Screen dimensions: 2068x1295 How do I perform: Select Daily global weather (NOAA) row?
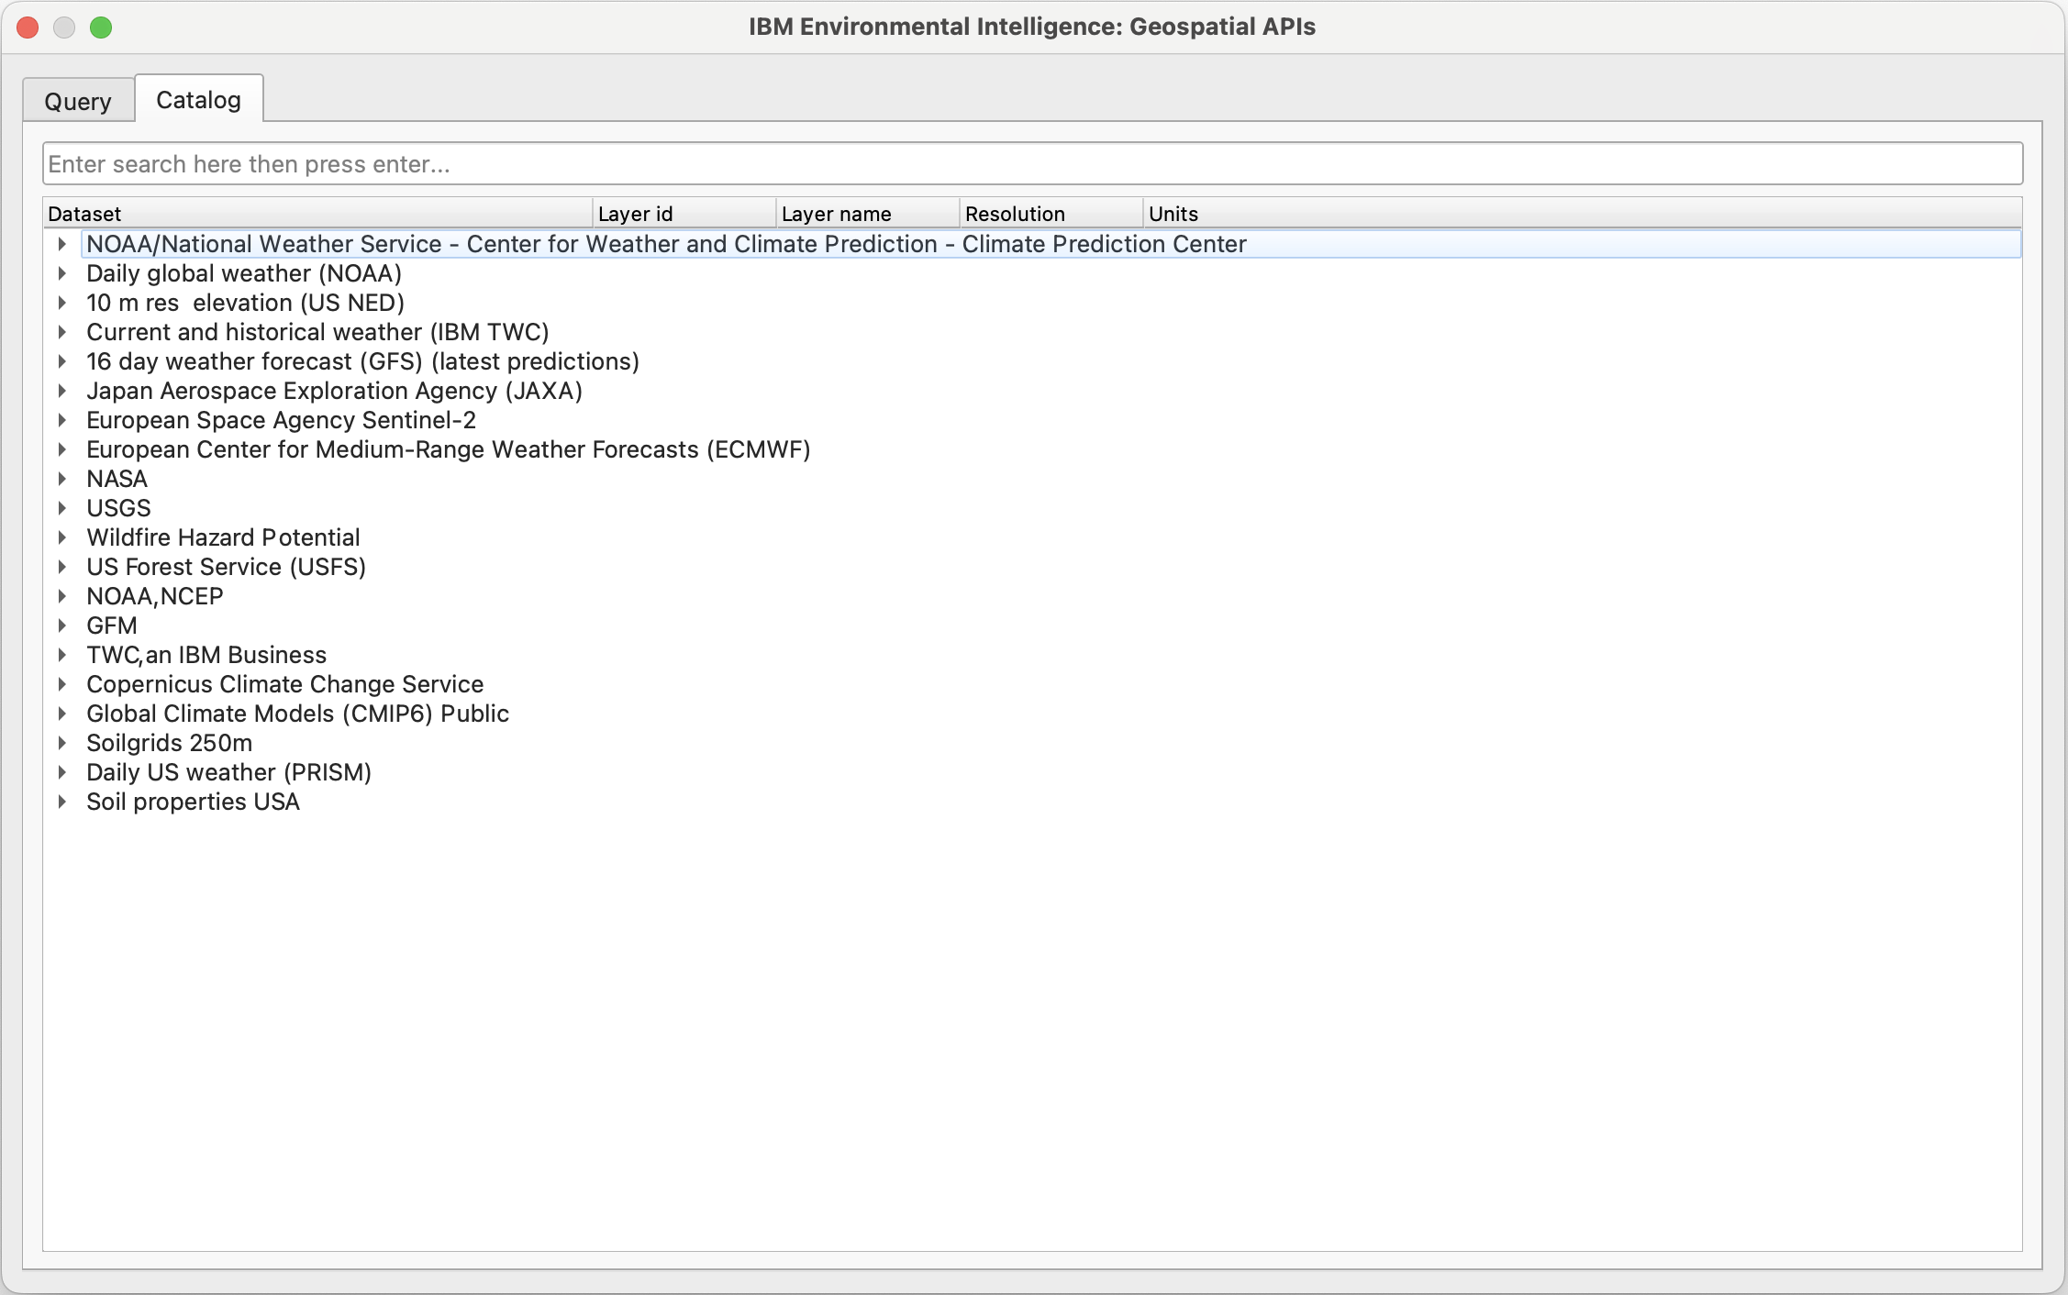244,273
